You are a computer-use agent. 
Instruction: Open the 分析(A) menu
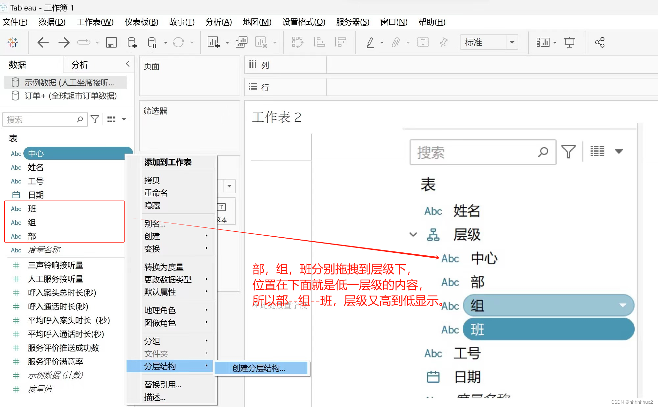[x=218, y=22]
